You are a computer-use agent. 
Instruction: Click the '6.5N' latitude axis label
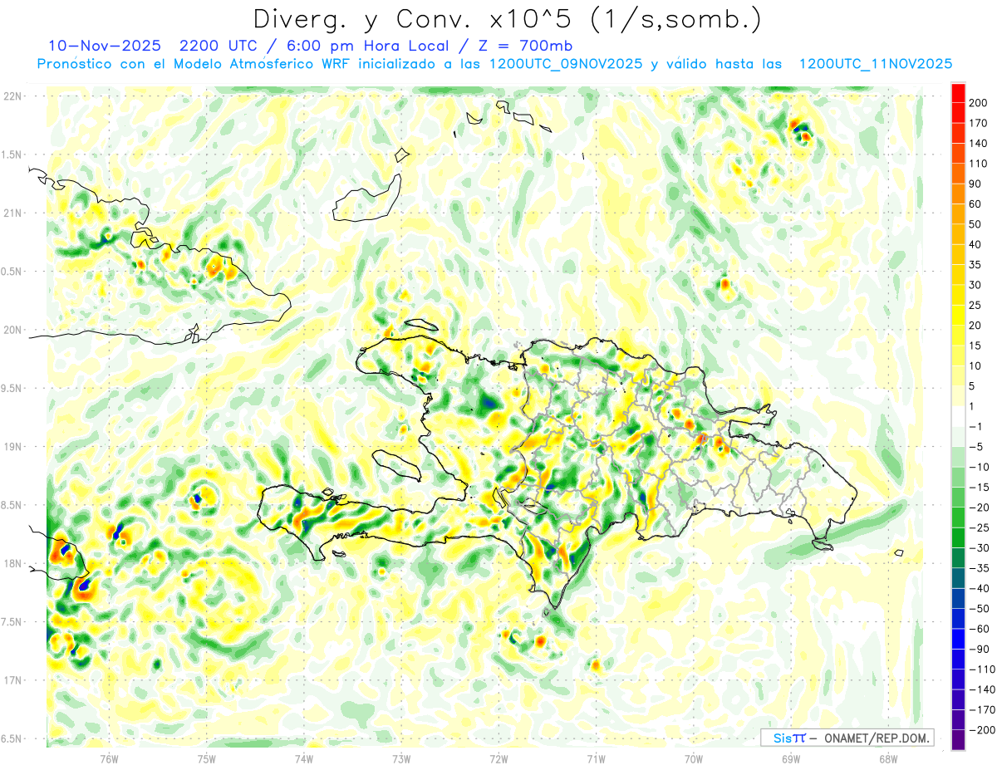tap(12, 738)
